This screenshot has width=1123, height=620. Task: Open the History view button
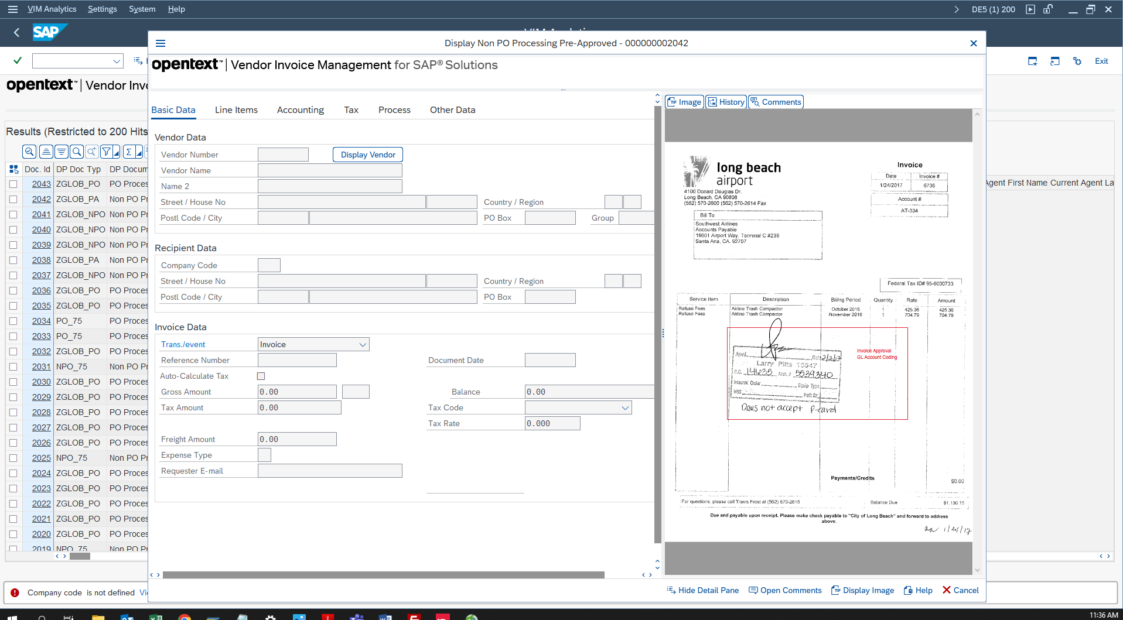726,102
